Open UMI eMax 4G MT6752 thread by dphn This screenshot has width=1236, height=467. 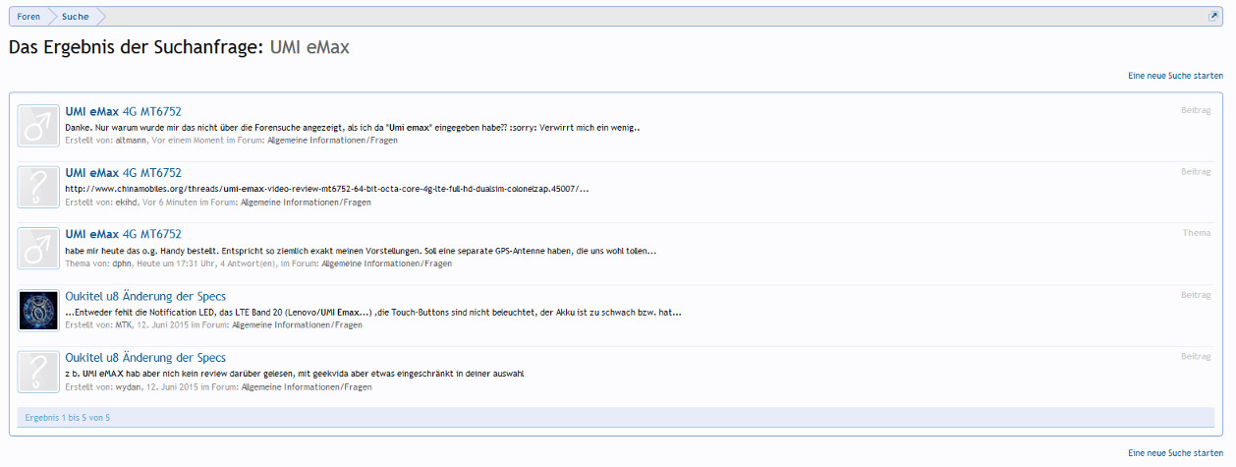(123, 234)
